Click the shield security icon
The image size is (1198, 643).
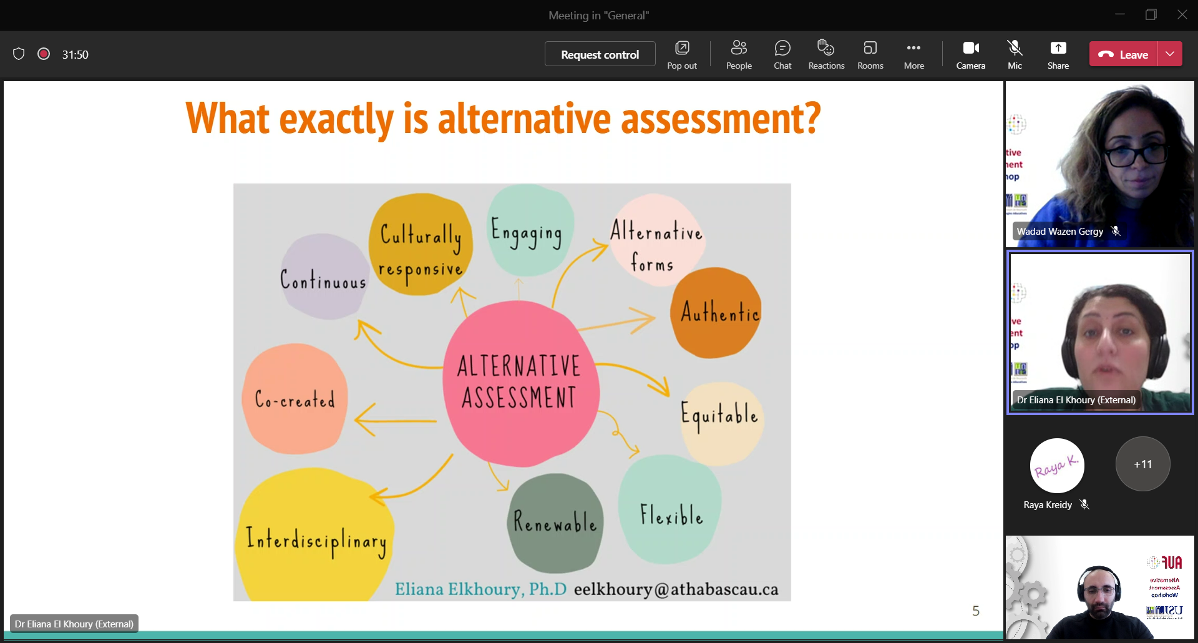pyautogui.click(x=19, y=54)
